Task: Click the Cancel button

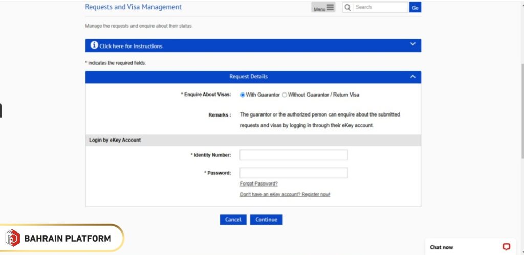Action: 233,220
